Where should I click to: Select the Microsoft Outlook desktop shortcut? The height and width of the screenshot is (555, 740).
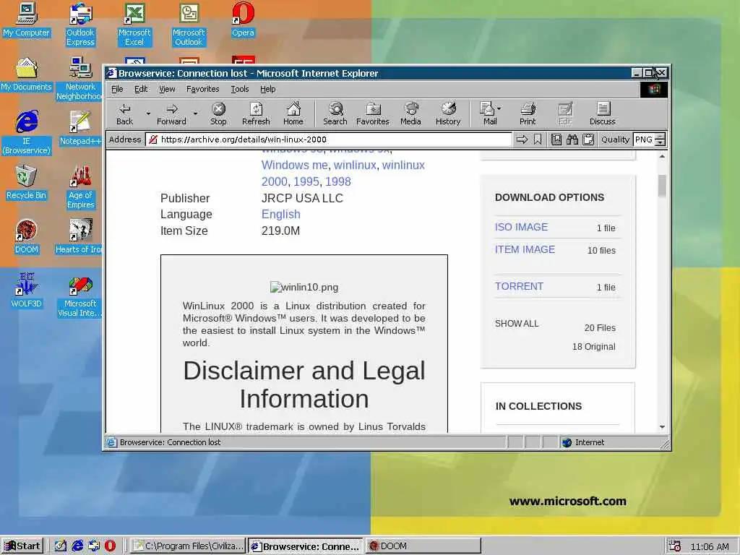[x=189, y=25]
